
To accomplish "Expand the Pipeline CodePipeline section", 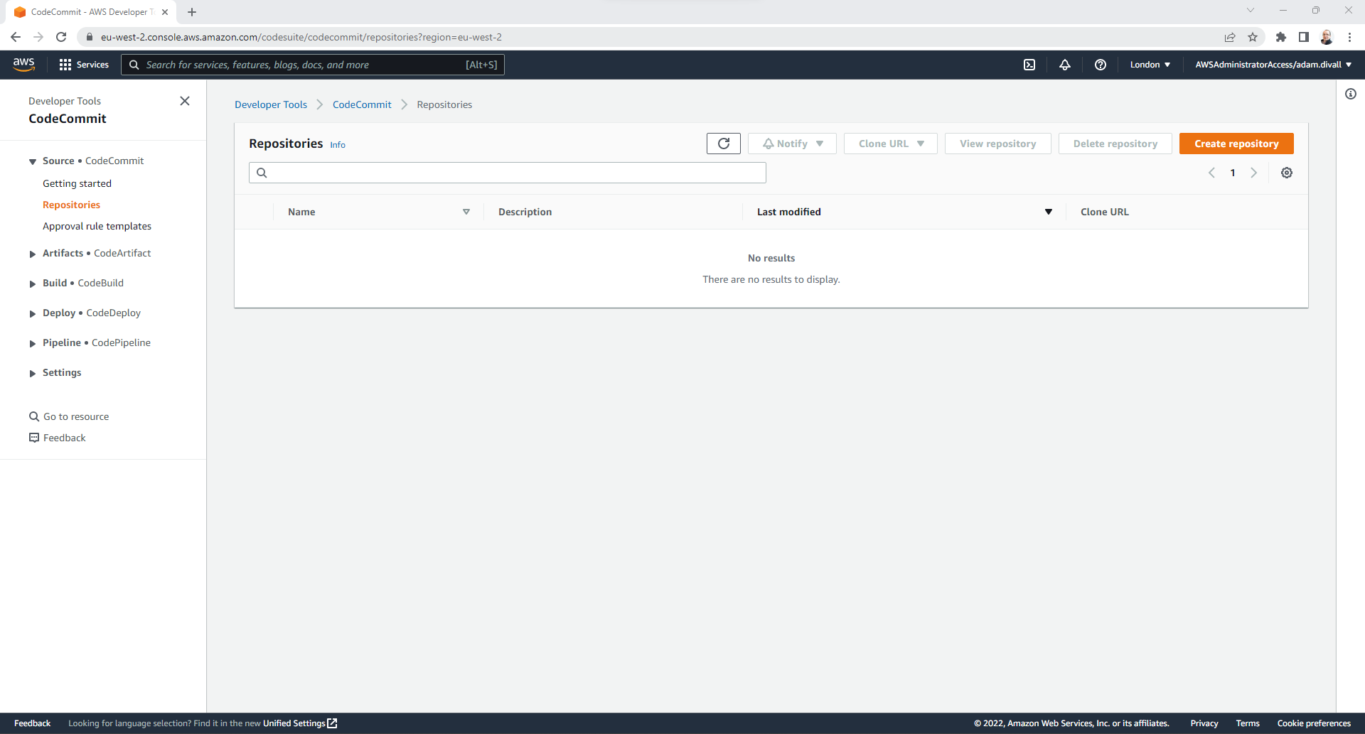I will [32, 343].
